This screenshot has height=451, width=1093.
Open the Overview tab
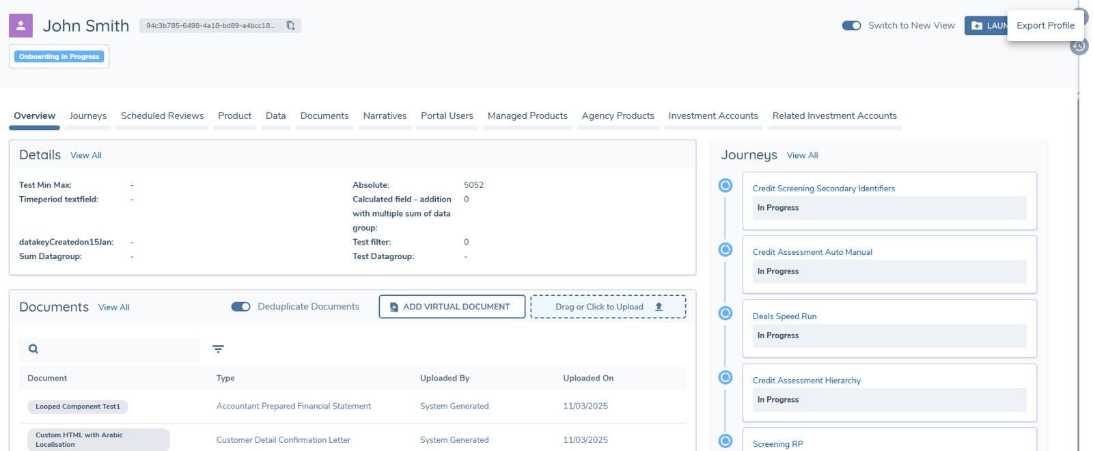[35, 116]
